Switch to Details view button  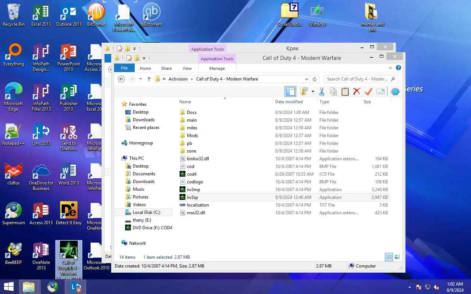(389, 257)
